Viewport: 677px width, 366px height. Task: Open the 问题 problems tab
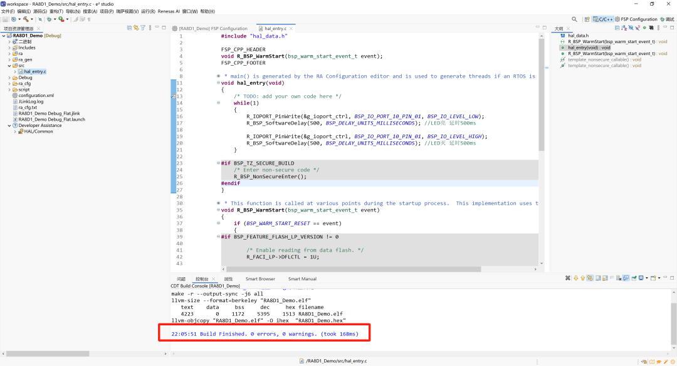click(x=181, y=279)
